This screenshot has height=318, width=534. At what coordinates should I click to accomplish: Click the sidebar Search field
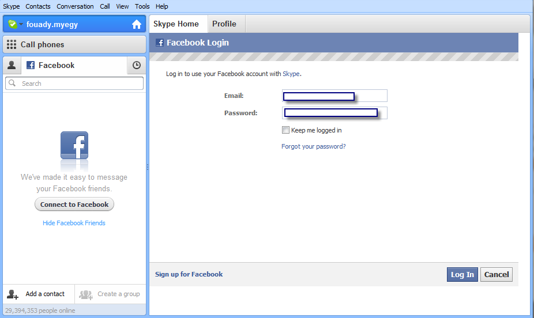click(74, 84)
